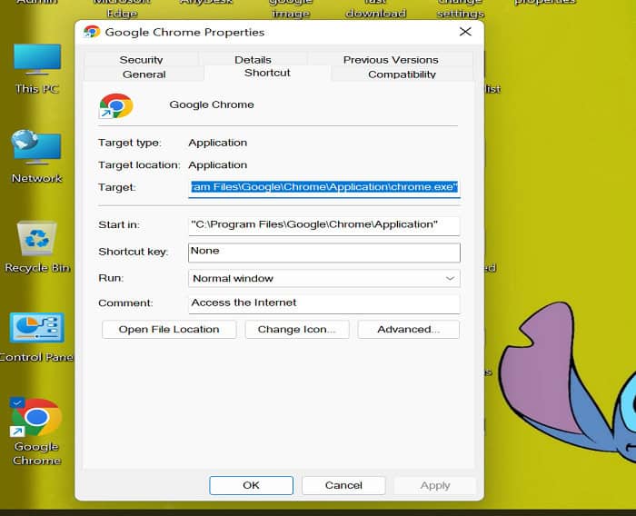Click Open File Location button
The height and width of the screenshot is (516, 636).
point(169,330)
